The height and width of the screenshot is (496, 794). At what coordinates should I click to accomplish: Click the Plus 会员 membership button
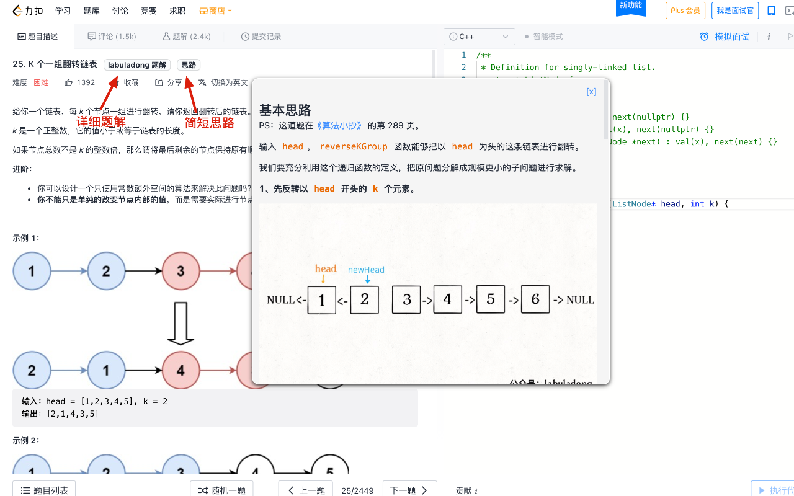click(685, 11)
